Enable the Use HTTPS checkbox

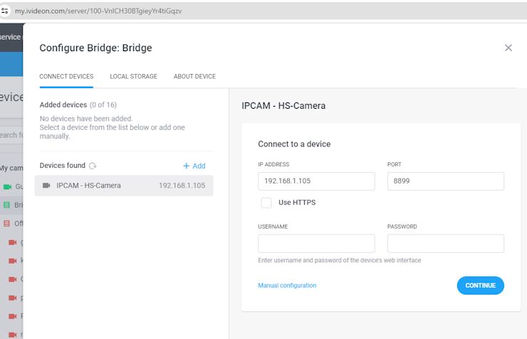[266, 203]
